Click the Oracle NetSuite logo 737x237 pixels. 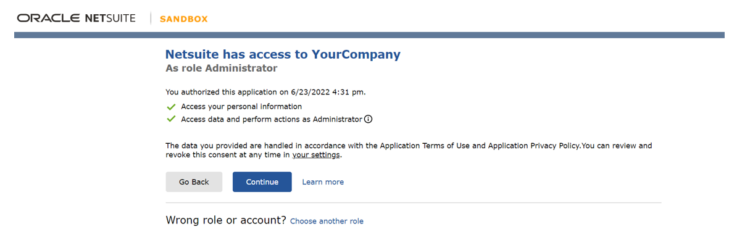76,19
